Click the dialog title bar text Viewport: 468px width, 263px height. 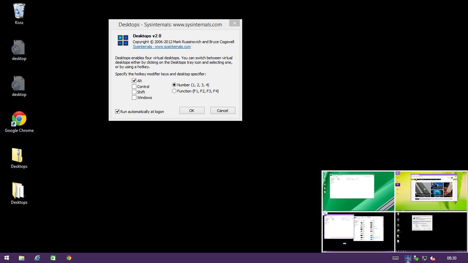170,25
